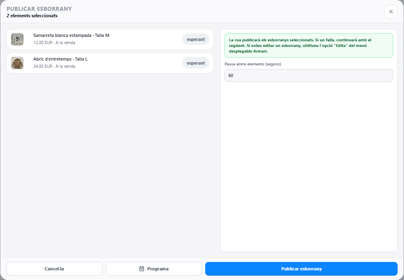Click the esperant status on Abric row

click(196, 63)
